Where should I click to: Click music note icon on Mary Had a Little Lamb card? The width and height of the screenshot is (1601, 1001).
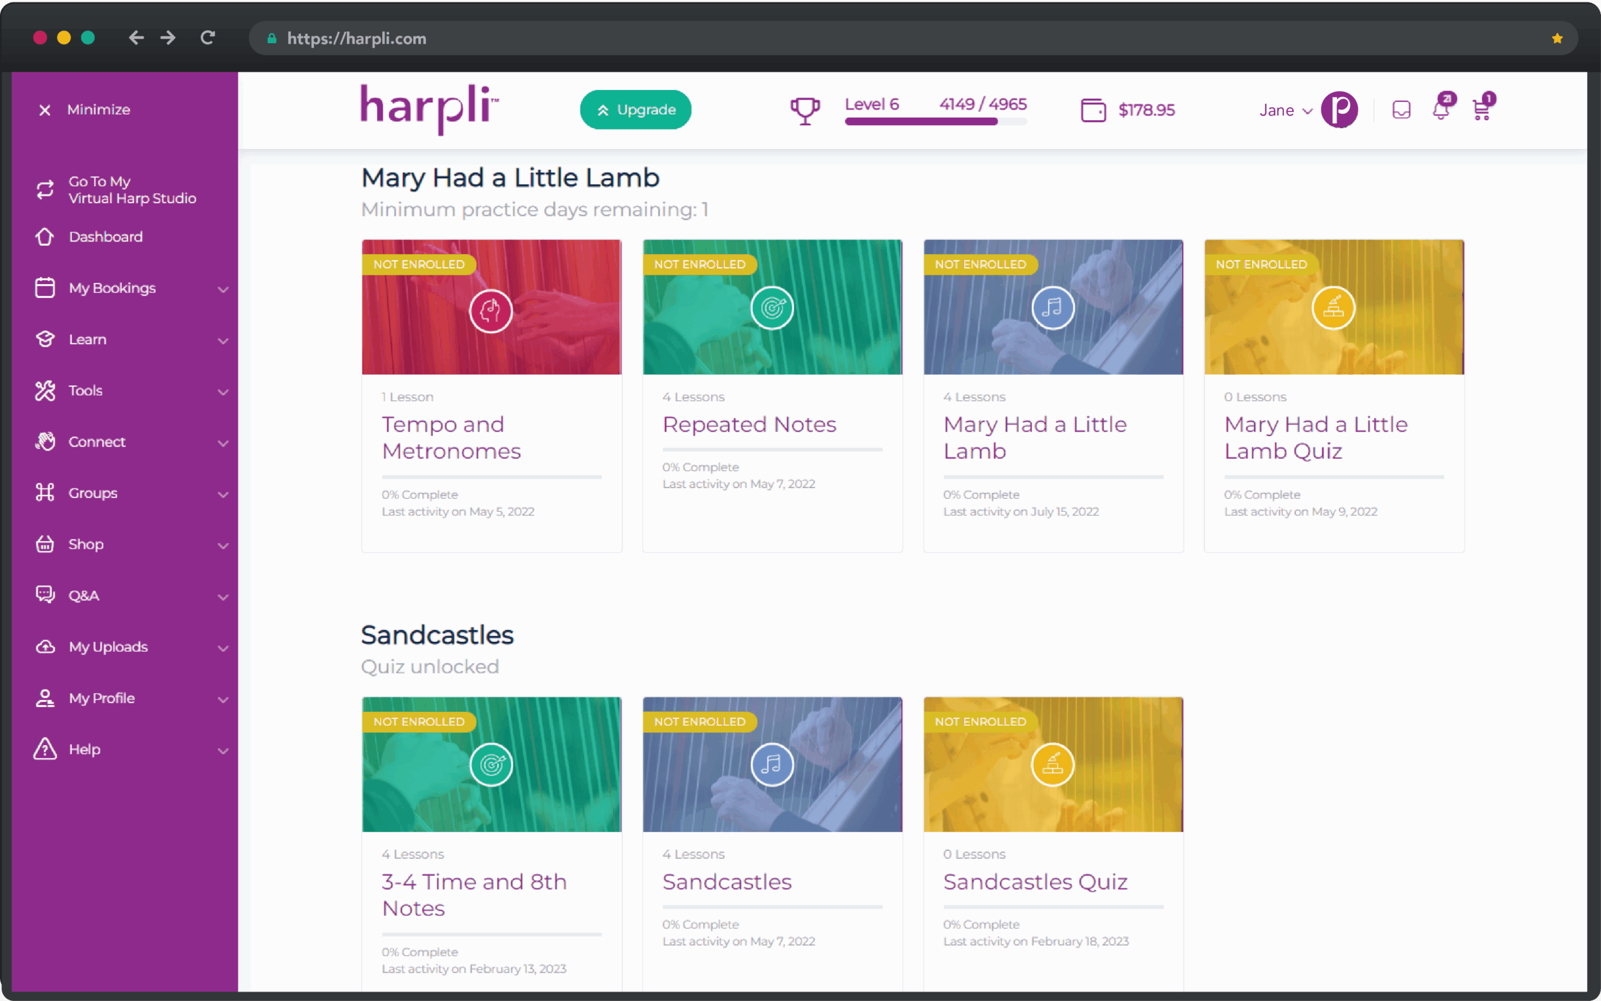tap(1053, 308)
